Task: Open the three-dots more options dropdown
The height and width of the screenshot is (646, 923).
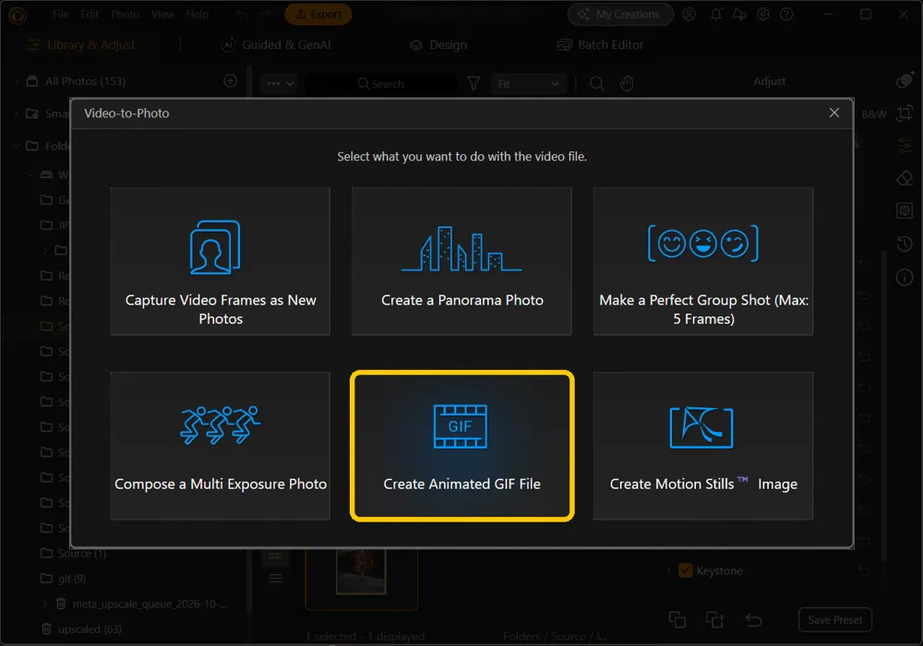Action: click(x=281, y=84)
